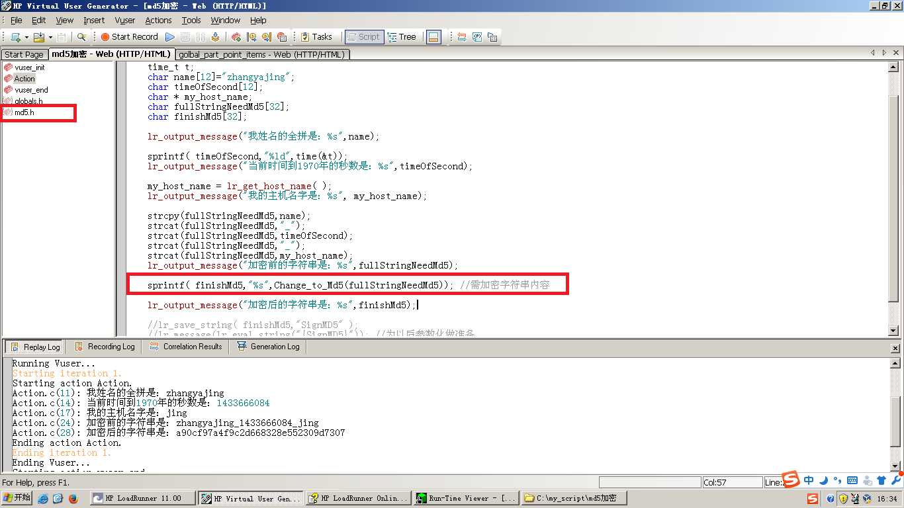
Task: Click code editor scrollbar up arrow
Action: pyautogui.click(x=893, y=67)
